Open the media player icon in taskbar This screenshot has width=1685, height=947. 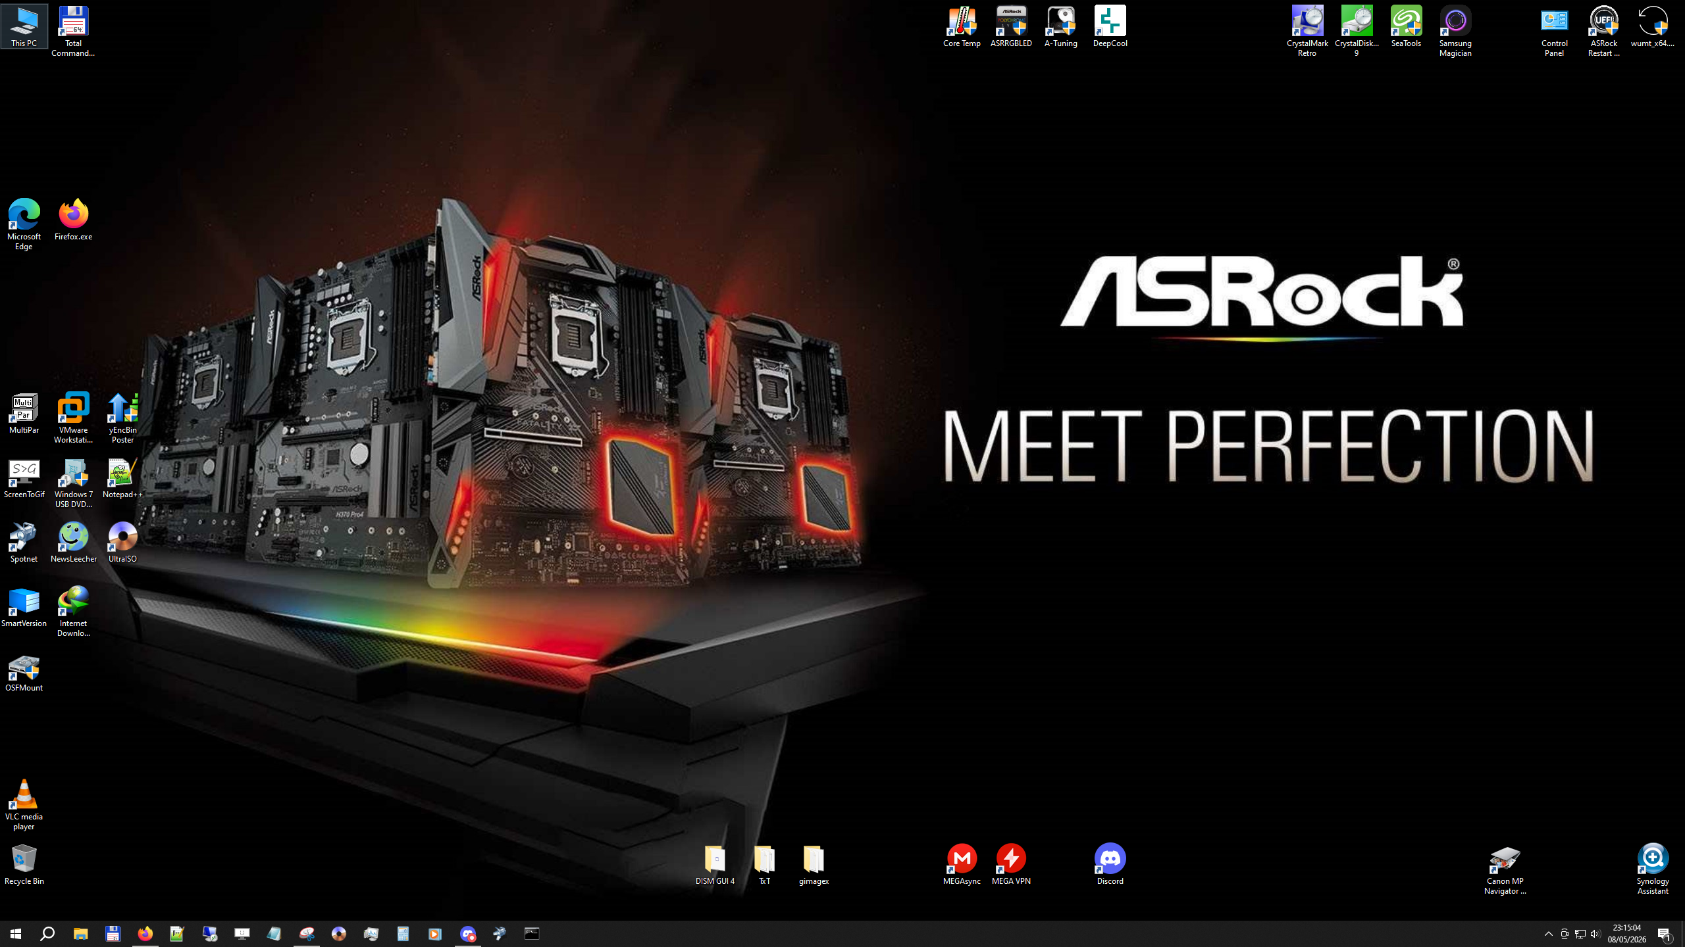tap(435, 934)
